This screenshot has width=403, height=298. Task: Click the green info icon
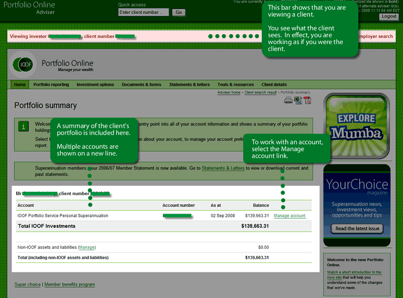23,126
